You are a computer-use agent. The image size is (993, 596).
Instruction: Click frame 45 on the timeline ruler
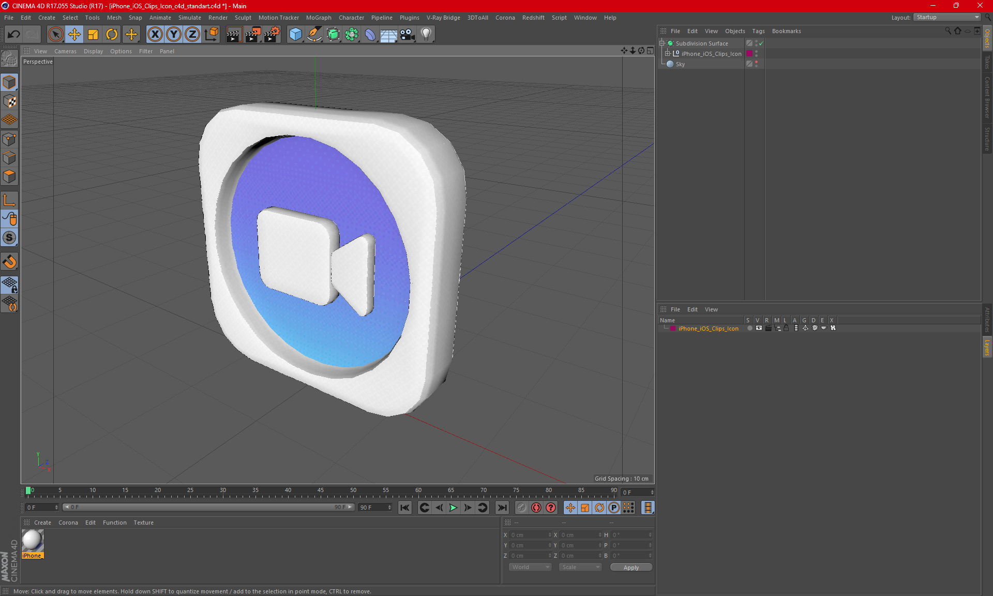point(320,491)
